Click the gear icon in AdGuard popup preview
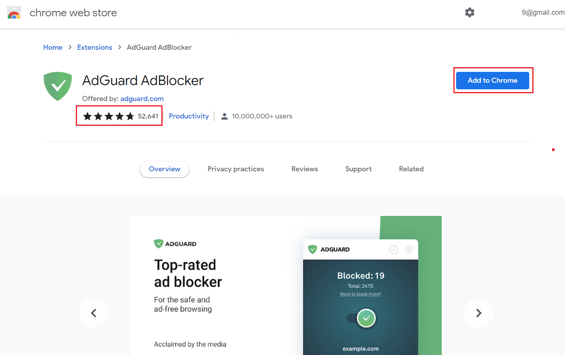This screenshot has height=355, width=565. 409,249
